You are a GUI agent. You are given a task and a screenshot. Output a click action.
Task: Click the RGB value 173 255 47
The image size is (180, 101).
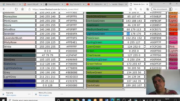134,64
